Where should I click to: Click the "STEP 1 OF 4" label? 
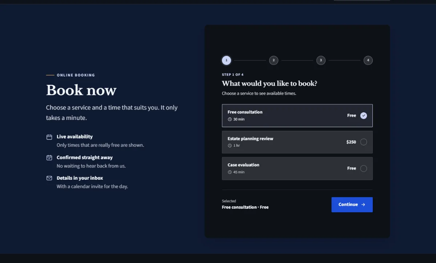[233, 75]
